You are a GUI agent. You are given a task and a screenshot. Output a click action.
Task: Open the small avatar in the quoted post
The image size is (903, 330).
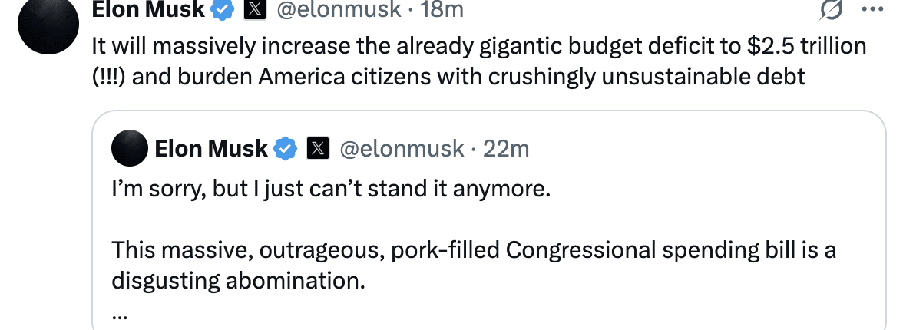point(130,148)
